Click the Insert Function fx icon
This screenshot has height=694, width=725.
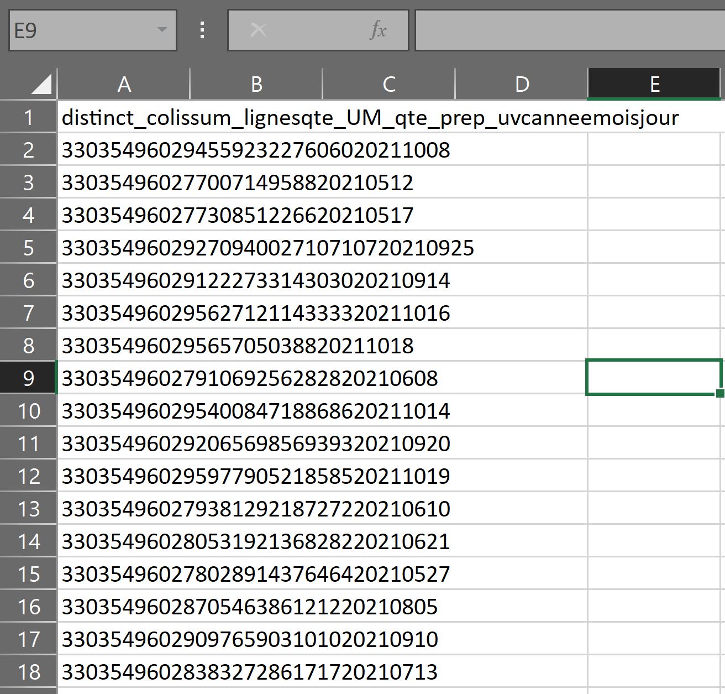pos(377,30)
